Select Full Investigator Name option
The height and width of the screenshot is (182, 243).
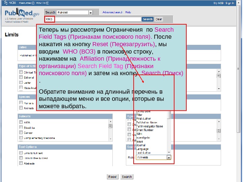point(150,126)
